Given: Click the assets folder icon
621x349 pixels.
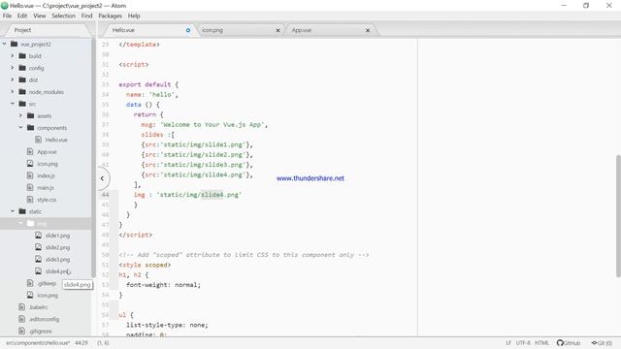Looking at the screenshot, I should [30, 115].
